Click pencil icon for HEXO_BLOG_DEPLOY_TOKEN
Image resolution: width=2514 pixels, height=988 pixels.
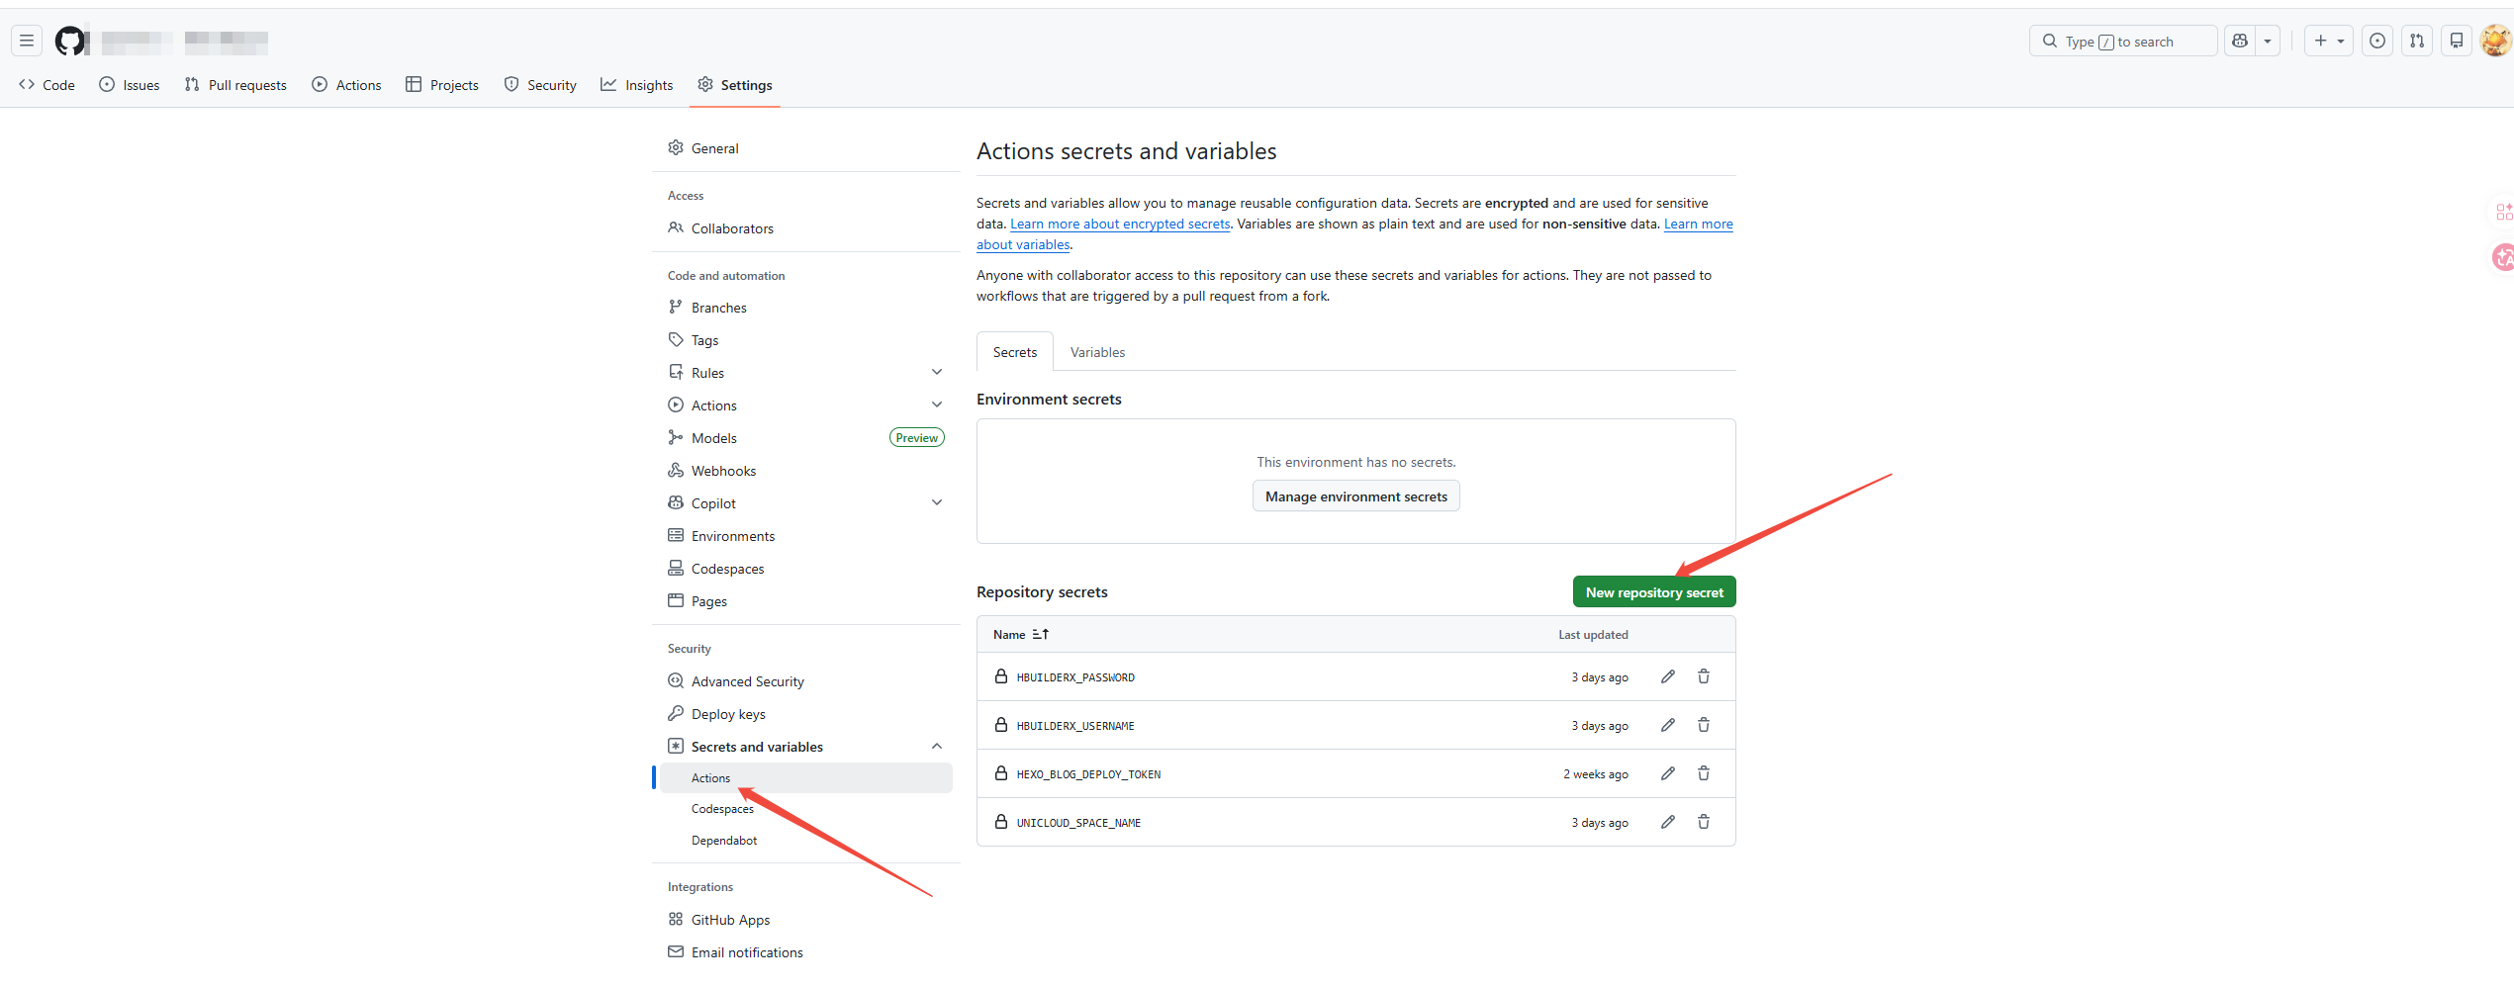coord(1668,773)
